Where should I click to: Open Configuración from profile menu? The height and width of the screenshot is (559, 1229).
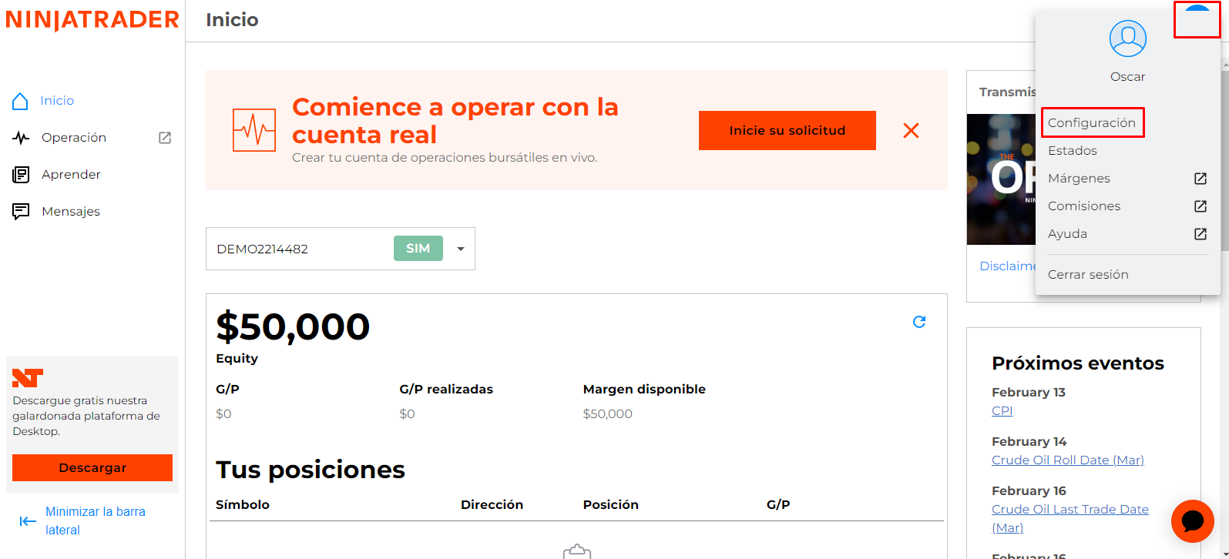pos(1092,123)
